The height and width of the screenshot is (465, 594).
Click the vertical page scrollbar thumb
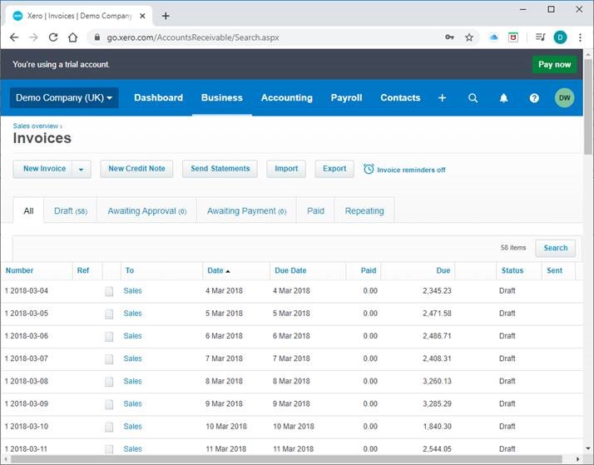coord(587,106)
